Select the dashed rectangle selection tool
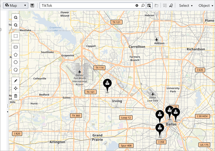 pyautogui.click(x=16, y=36)
